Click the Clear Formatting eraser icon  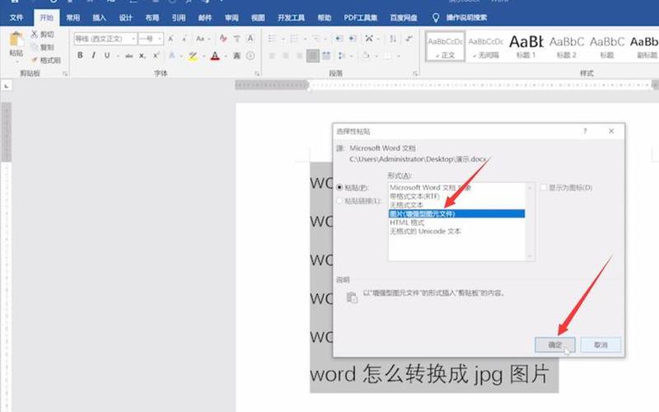(x=223, y=39)
